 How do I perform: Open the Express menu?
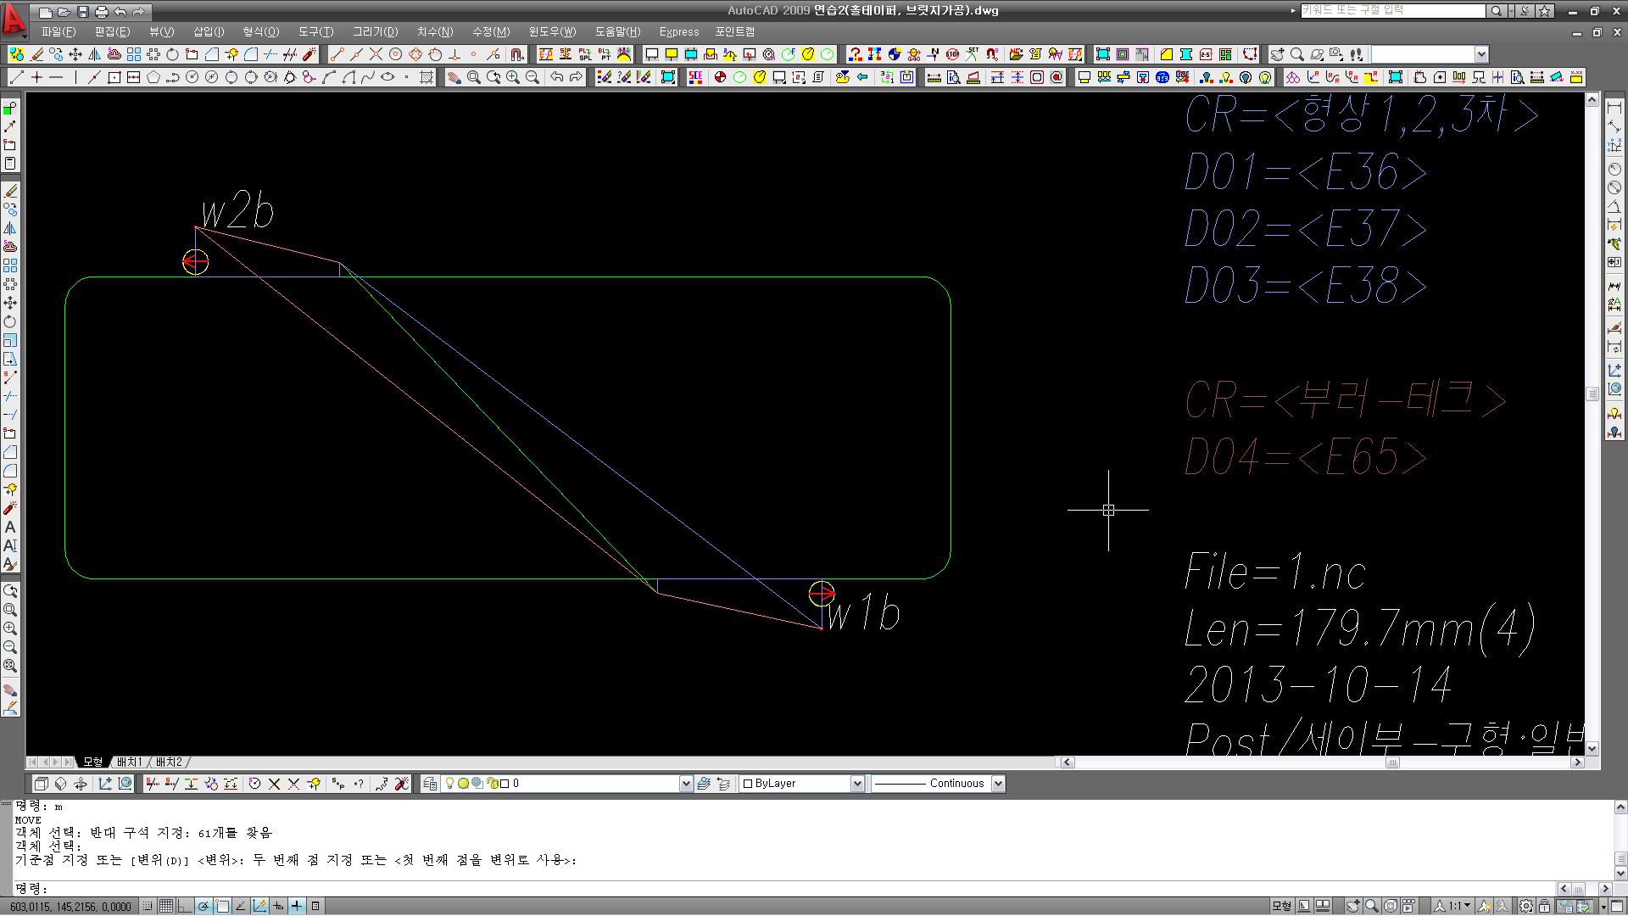click(679, 31)
